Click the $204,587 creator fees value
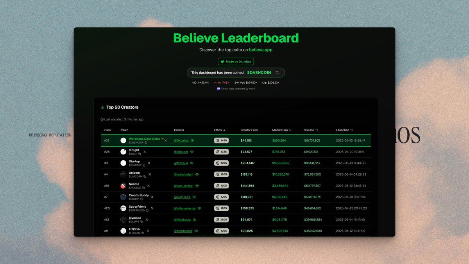 [x=247, y=163]
